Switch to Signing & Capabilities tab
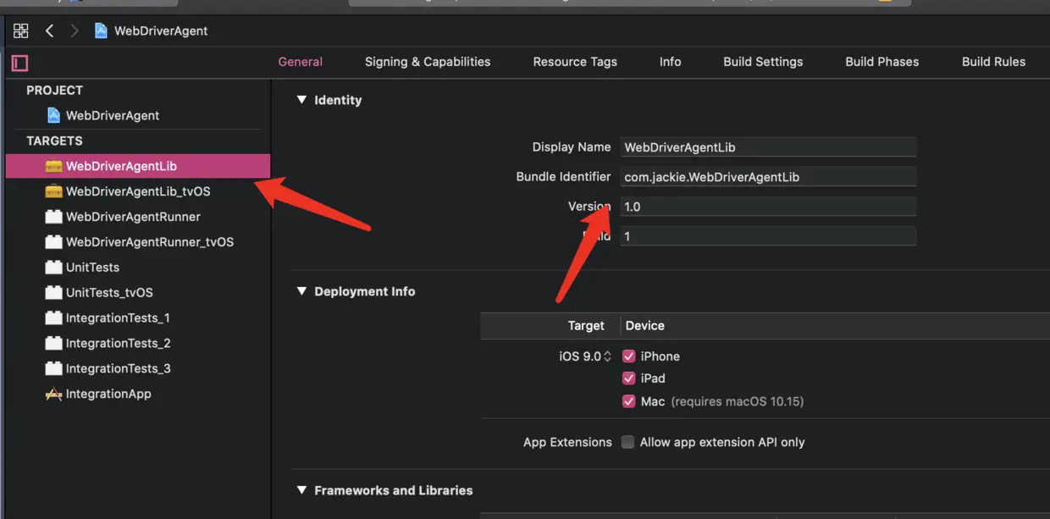Viewport: 1050px width, 519px height. tap(427, 62)
